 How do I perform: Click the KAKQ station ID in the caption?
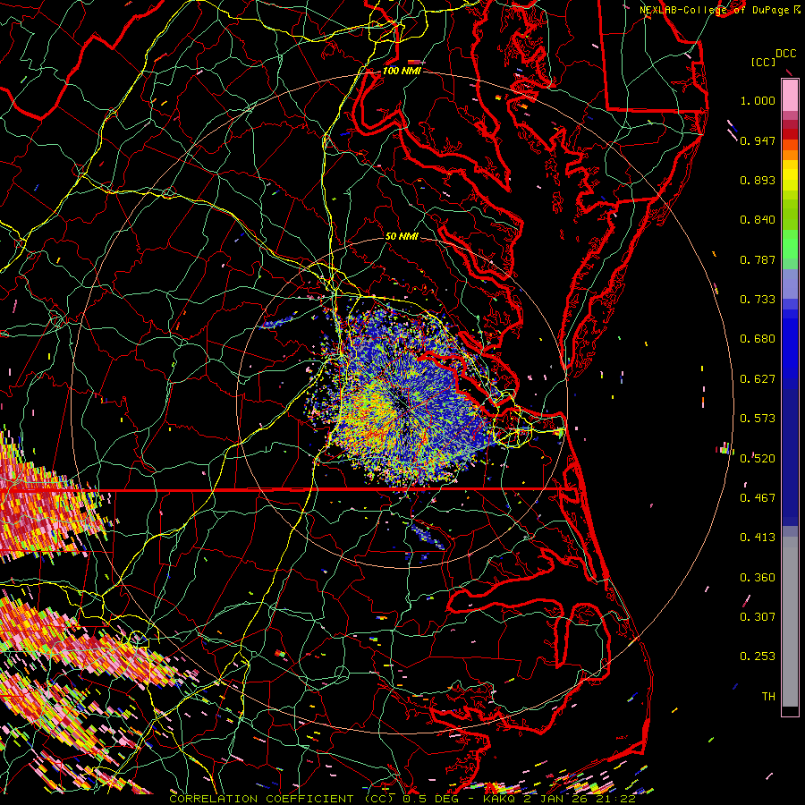(501, 799)
